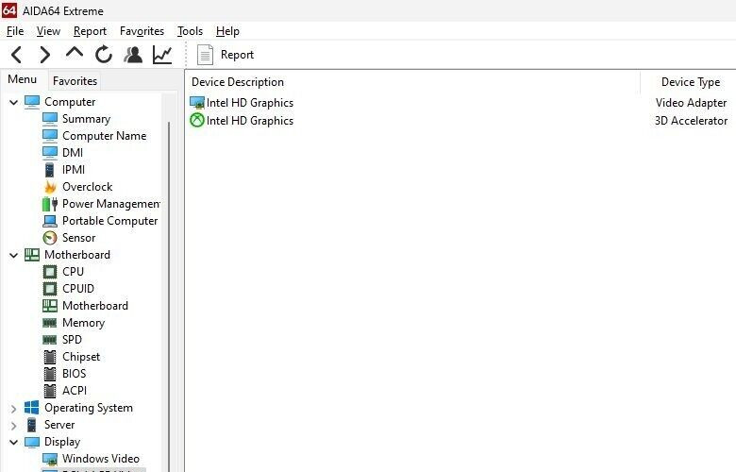Open the View menu
The width and height of the screenshot is (736, 472).
click(x=48, y=31)
